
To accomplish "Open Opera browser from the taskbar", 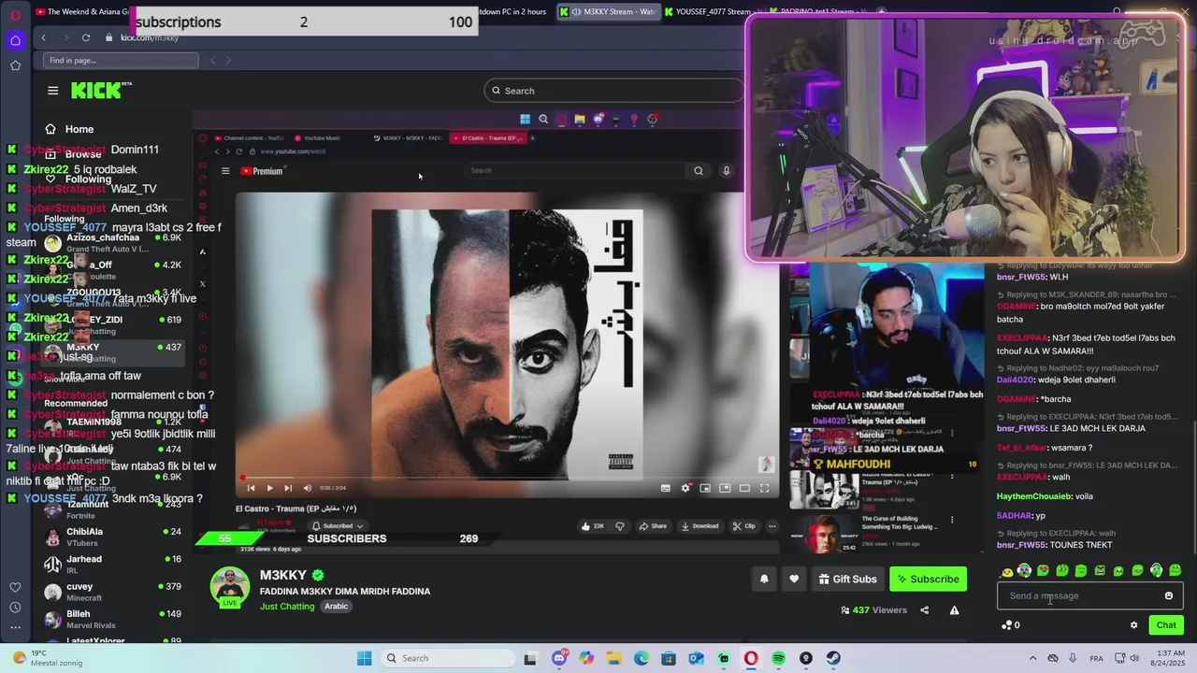I will coord(751,658).
